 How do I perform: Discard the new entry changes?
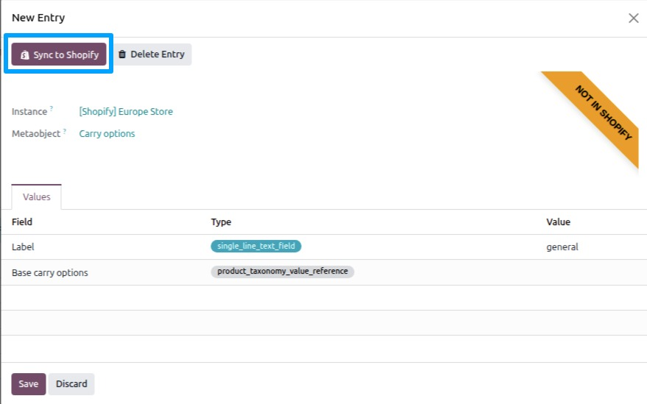71,384
